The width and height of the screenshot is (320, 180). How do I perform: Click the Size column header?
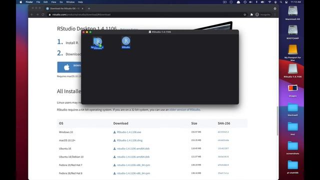click(194, 123)
